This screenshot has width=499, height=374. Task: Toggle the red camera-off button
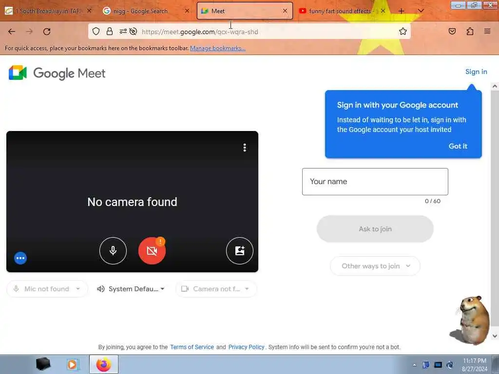(152, 251)
